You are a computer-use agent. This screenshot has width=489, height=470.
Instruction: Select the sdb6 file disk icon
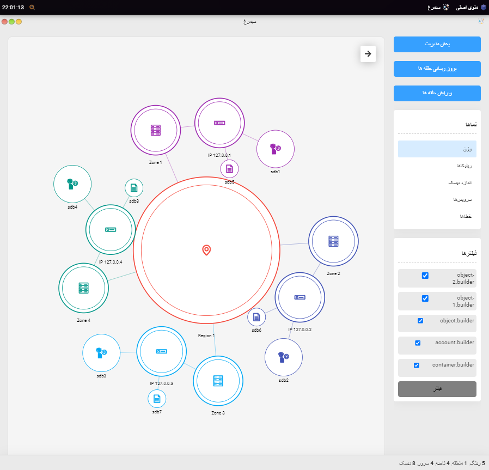tap(256, 317)
